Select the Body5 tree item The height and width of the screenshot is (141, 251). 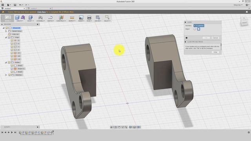20,72
